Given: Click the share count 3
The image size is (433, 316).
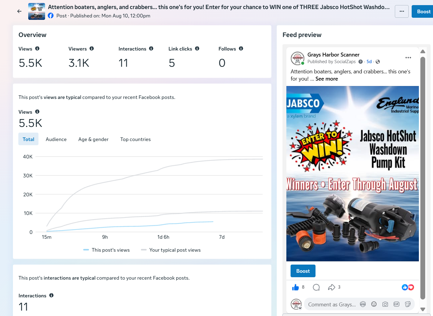Looking at the screenshot, I should point(339,287).
